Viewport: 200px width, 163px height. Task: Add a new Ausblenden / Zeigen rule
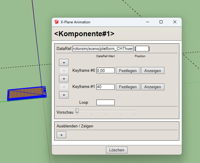(61, 135)
